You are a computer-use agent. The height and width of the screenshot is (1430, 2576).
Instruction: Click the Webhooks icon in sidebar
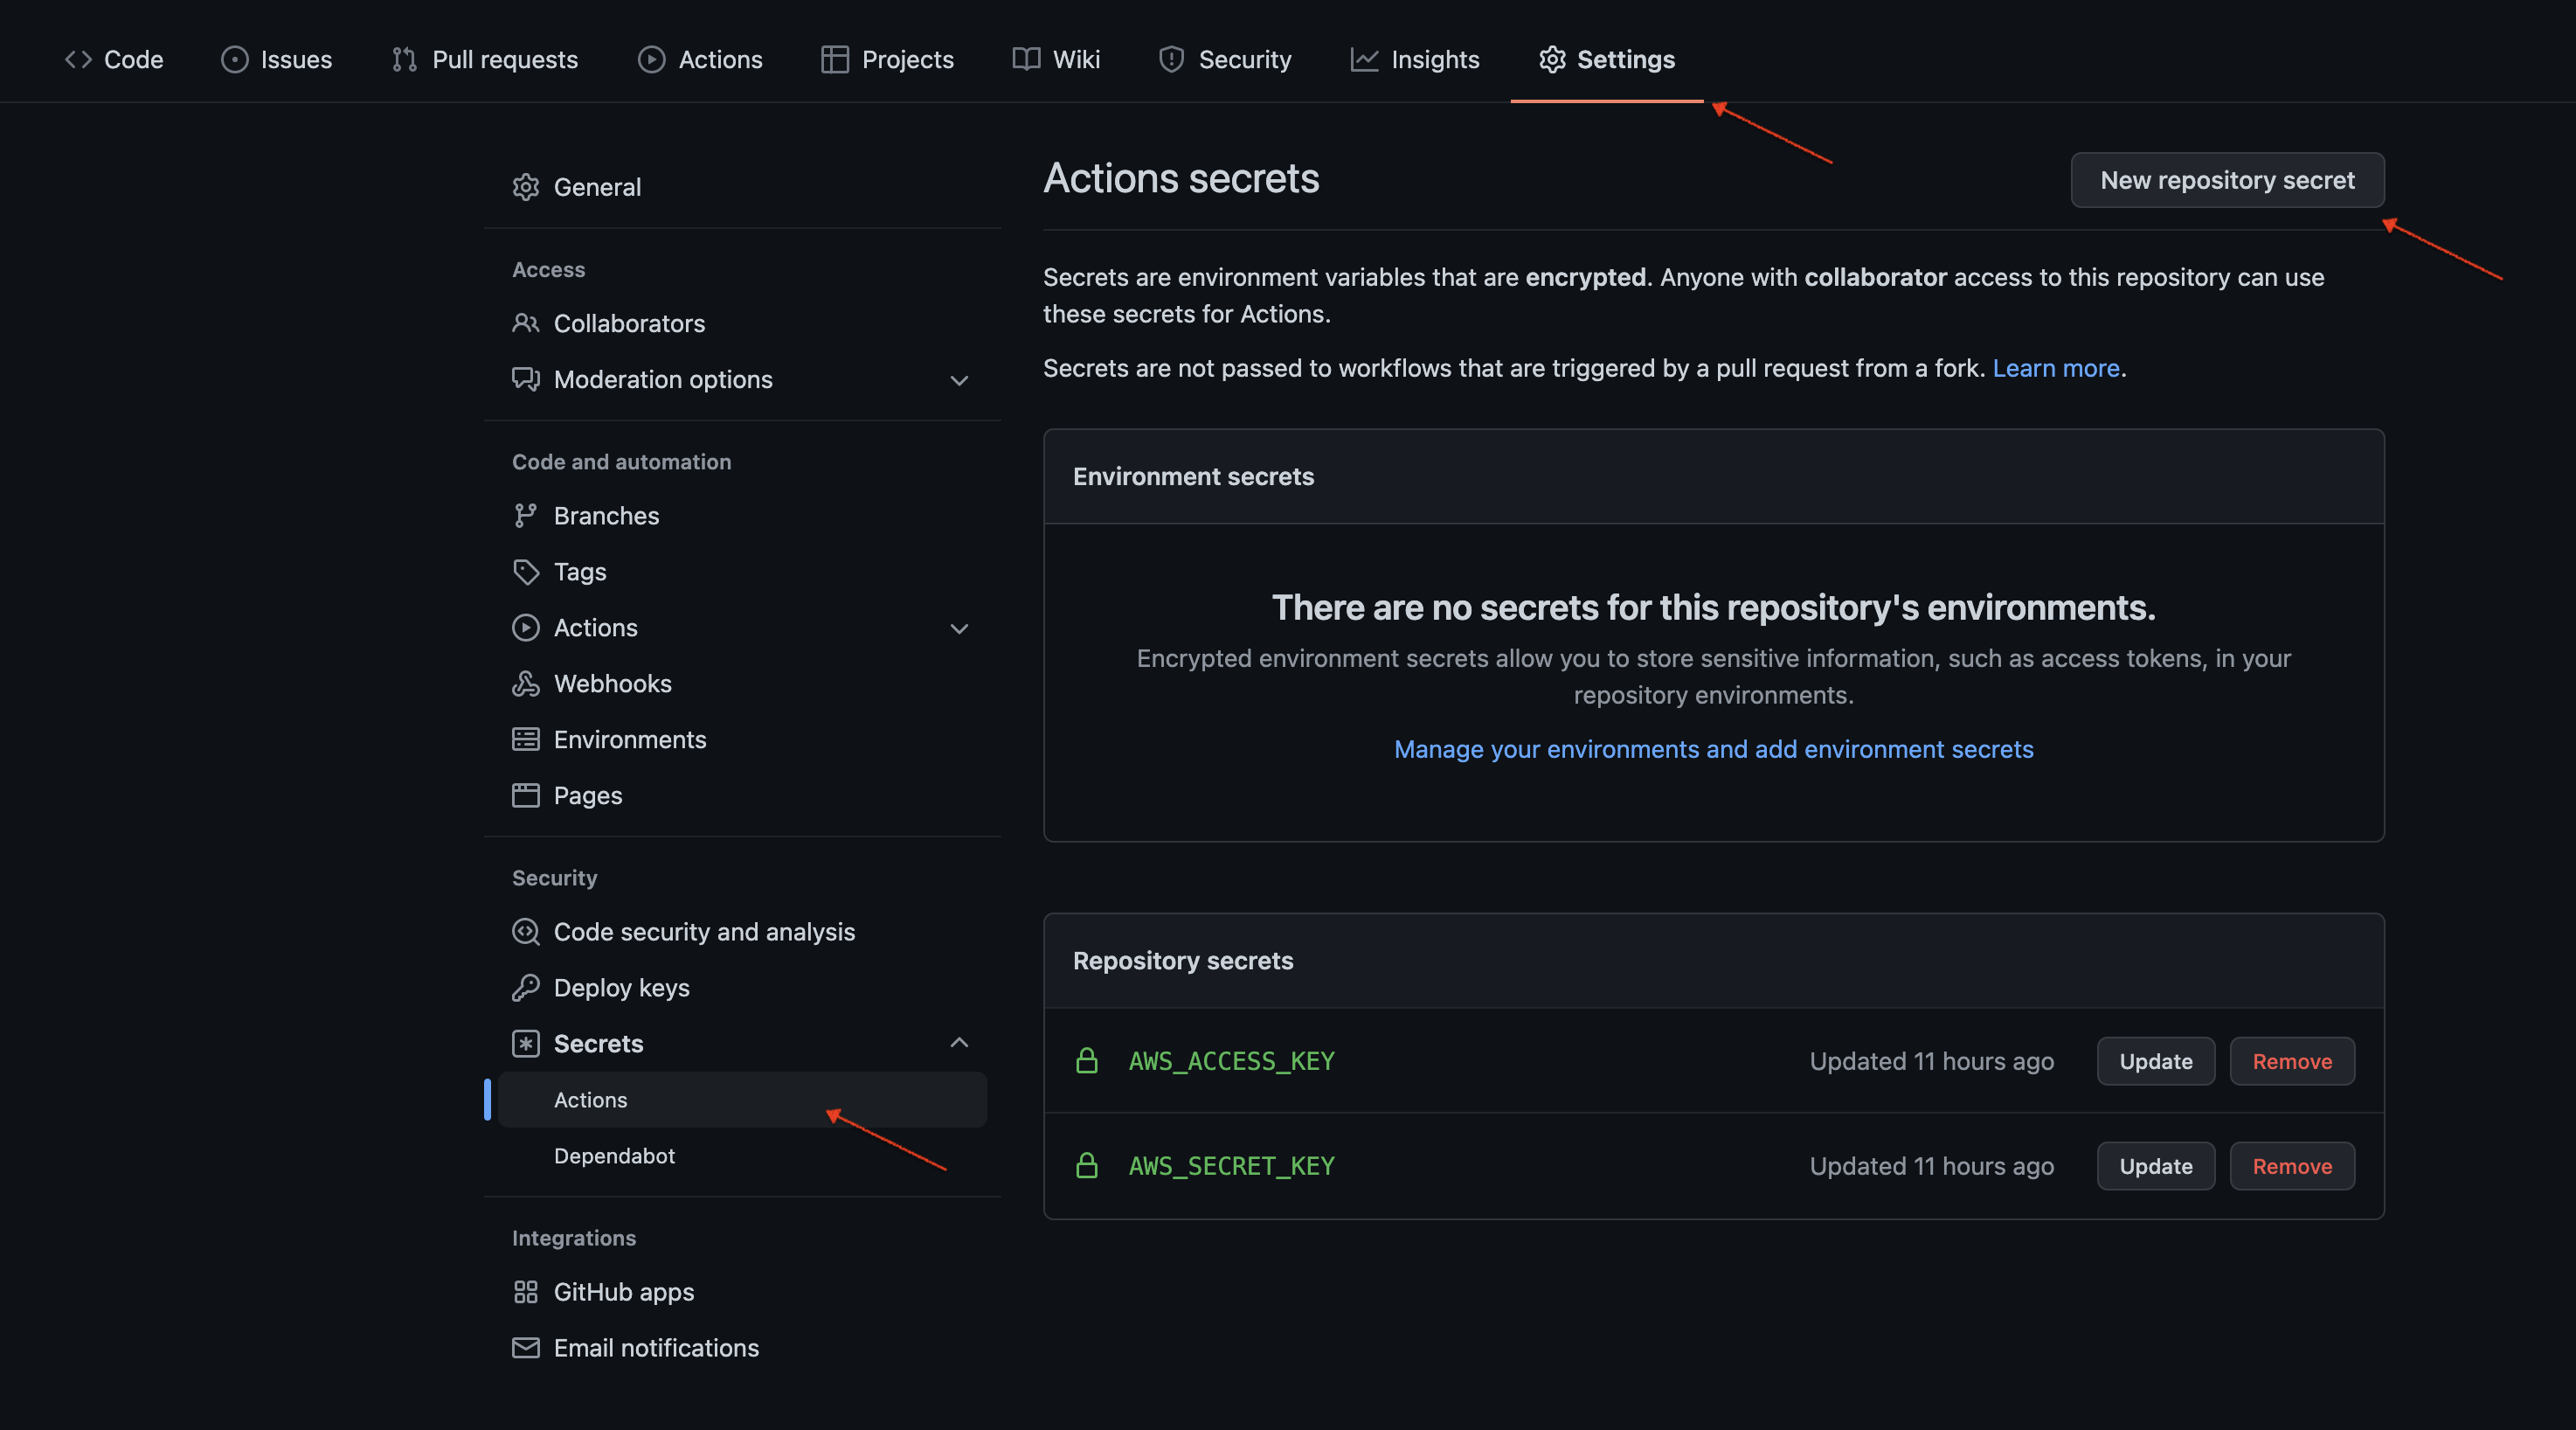pyautogui.click(x=525, y=684)
